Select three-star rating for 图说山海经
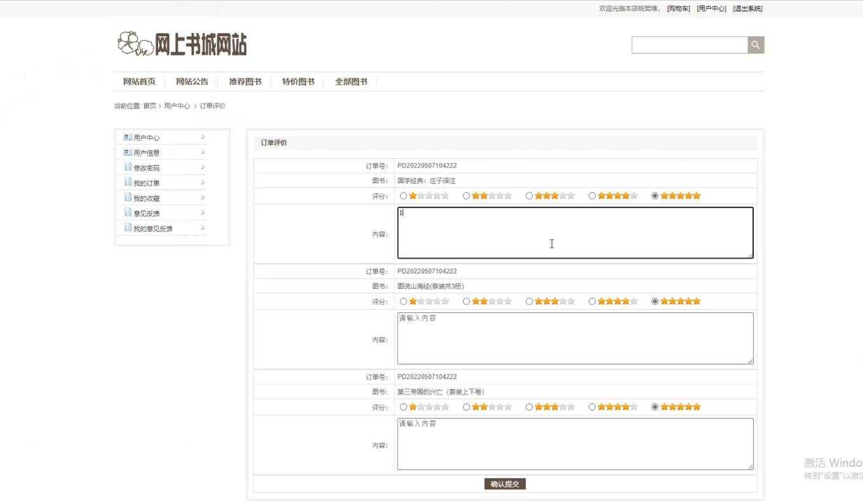The image size is (863, 501). (529, 301)
